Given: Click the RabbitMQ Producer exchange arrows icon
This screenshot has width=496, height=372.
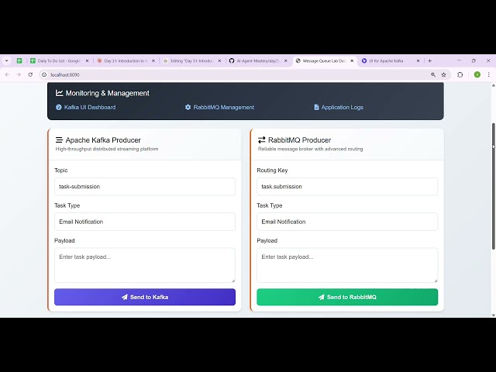Looking at the screenshot, I should pos(262,139).
